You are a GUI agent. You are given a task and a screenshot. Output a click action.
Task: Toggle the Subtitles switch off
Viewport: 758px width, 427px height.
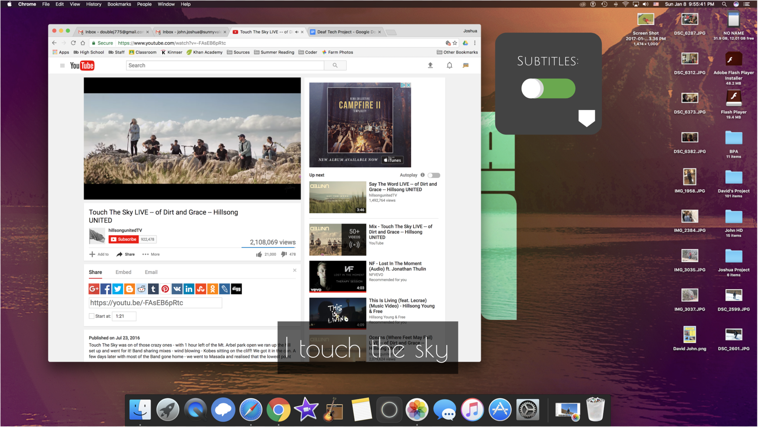[x=548, y=89]
